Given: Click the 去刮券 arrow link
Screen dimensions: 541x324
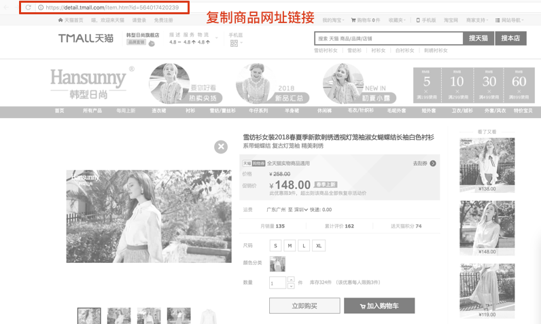Looking at the screenshot, I should [424, 164].
